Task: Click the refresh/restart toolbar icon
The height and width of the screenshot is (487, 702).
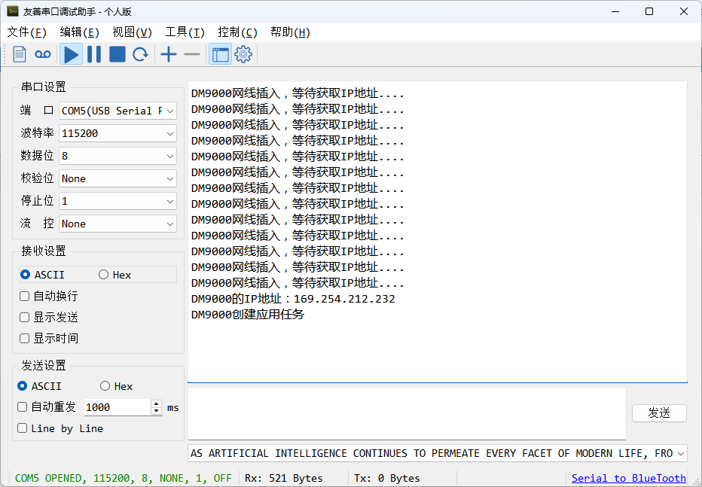Action: pos(141,54)
